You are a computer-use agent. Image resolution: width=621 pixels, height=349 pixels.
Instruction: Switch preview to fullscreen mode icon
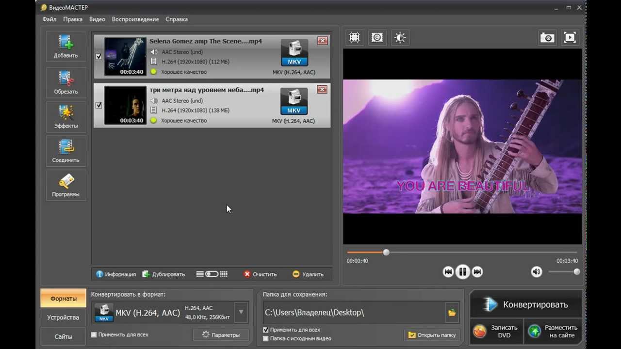(570, 38)
